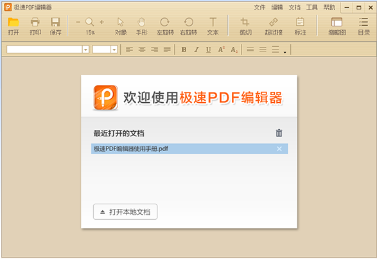The image size is (377, 259).
Task: Click the 标注 annotation tool
Action: click(300, 22)
